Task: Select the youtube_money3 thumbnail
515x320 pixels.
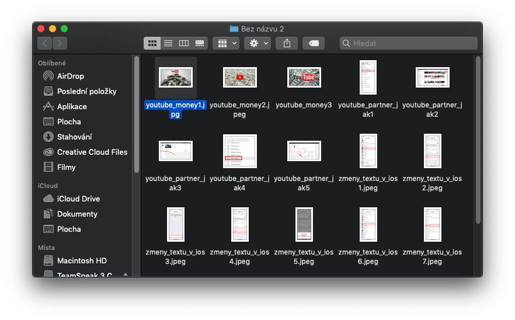Action: point(304,78)
